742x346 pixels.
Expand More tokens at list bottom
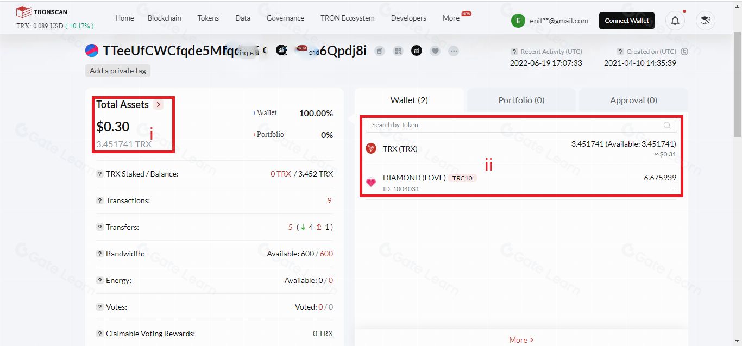click(521, 340)
